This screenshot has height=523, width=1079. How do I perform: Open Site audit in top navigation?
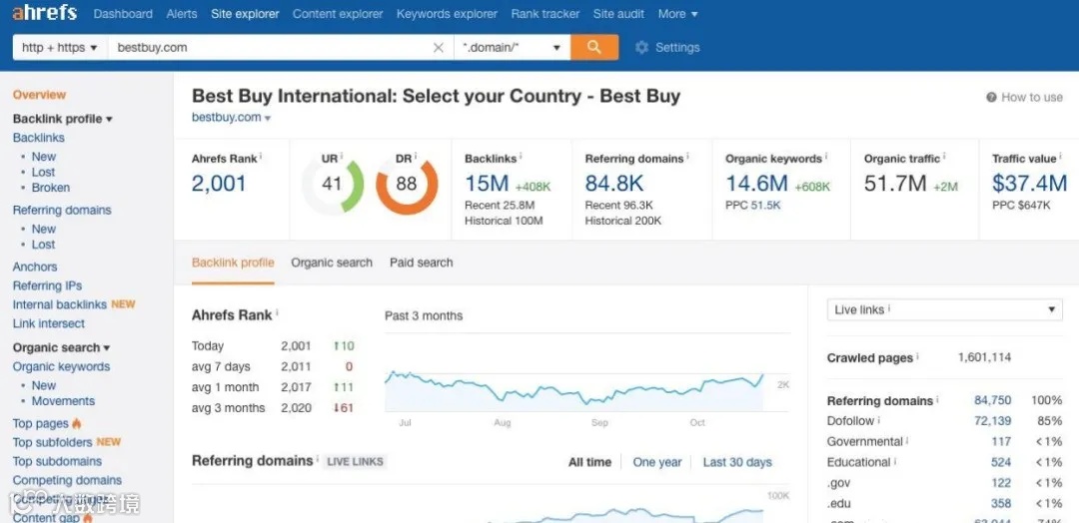pos(618,14)
